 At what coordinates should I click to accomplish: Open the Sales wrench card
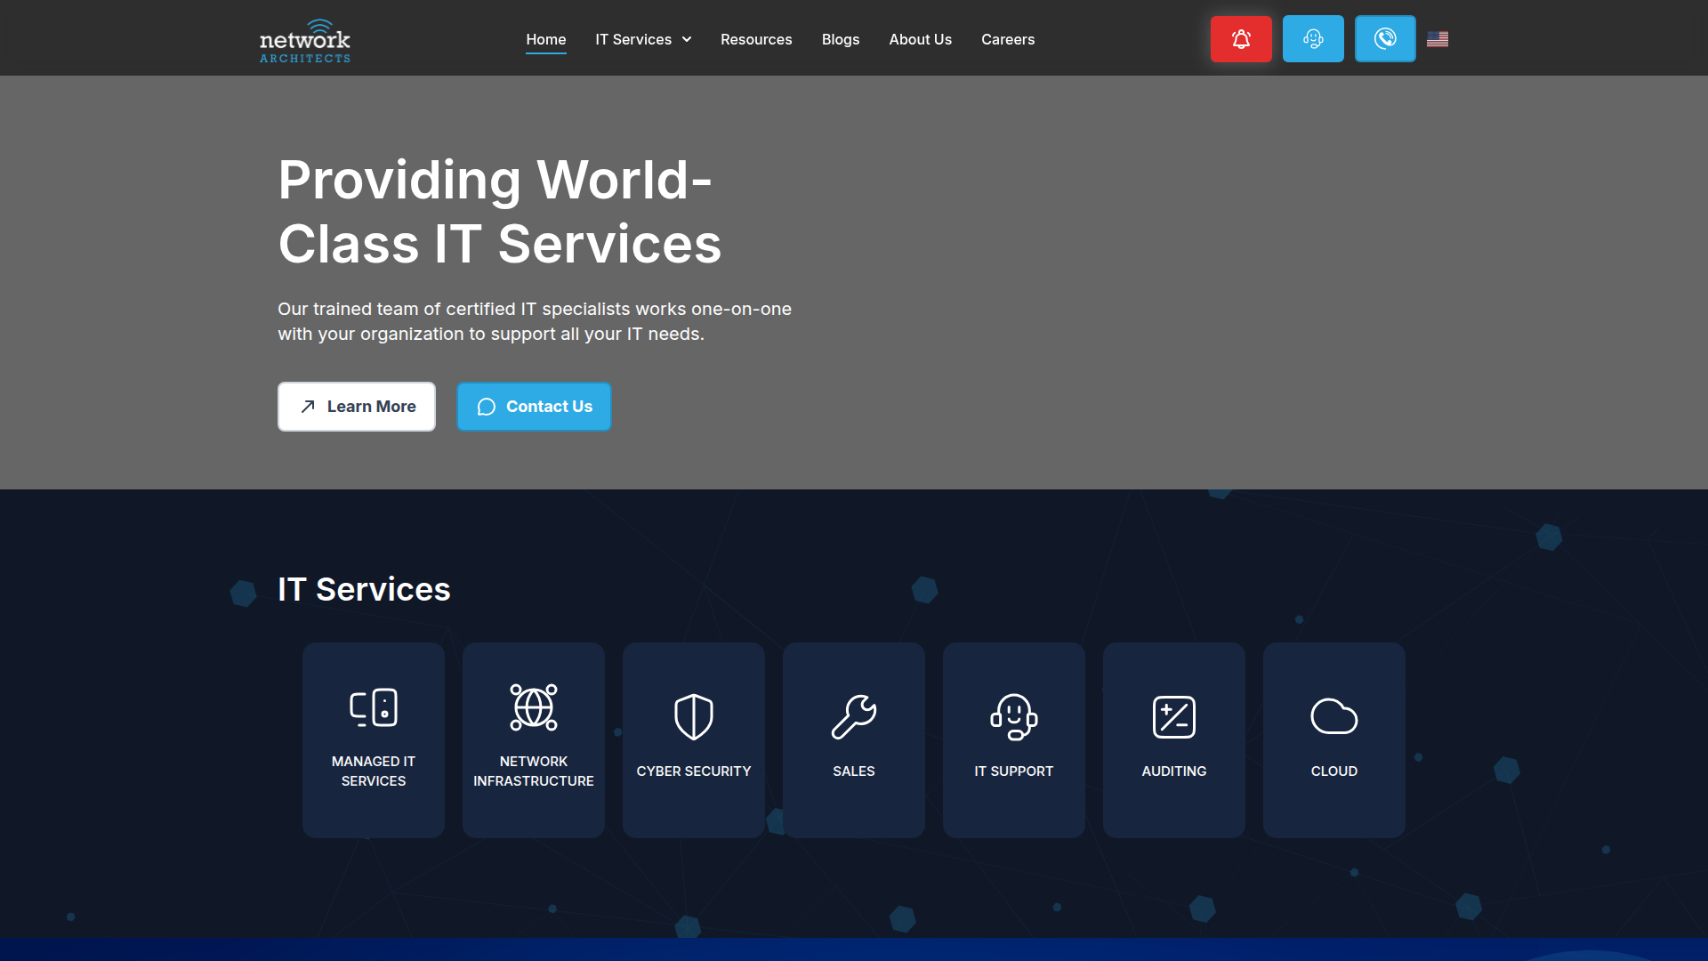point(854,739)
